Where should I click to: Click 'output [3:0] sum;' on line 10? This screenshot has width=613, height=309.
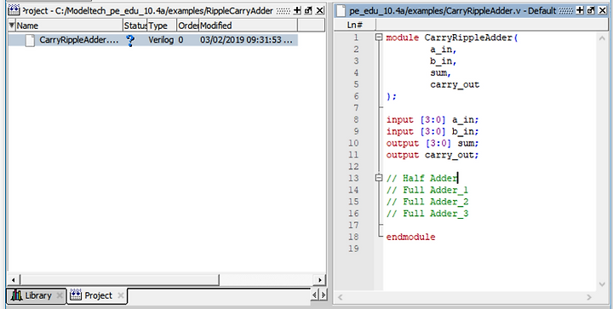(x=433, y=143)
